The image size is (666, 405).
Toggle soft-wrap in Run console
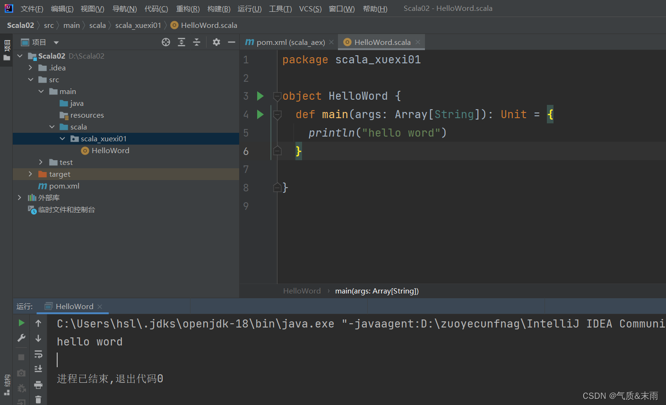(x=38, y=354)
